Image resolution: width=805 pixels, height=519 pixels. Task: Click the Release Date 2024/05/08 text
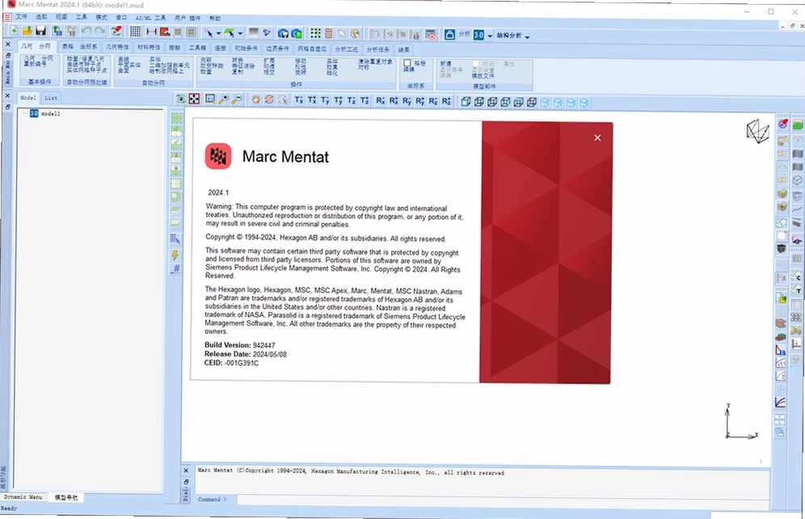[246, 354]
